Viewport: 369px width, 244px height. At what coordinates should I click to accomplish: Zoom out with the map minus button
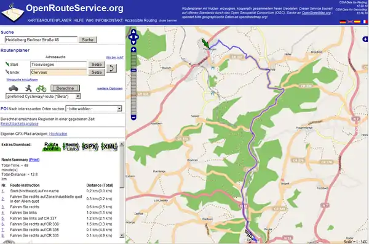[x=133, y=117]
